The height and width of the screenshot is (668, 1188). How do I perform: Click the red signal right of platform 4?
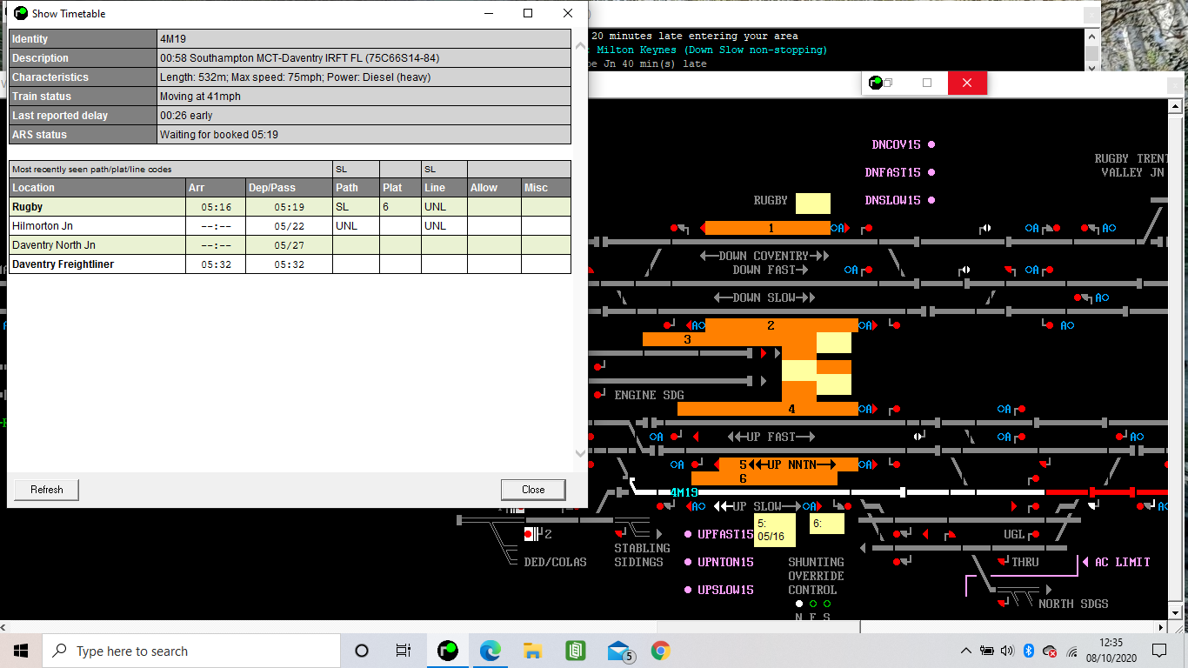click(x=896, y=409)
